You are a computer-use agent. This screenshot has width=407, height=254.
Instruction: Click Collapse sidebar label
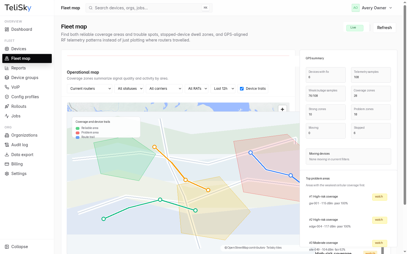(x=20, y=247)
